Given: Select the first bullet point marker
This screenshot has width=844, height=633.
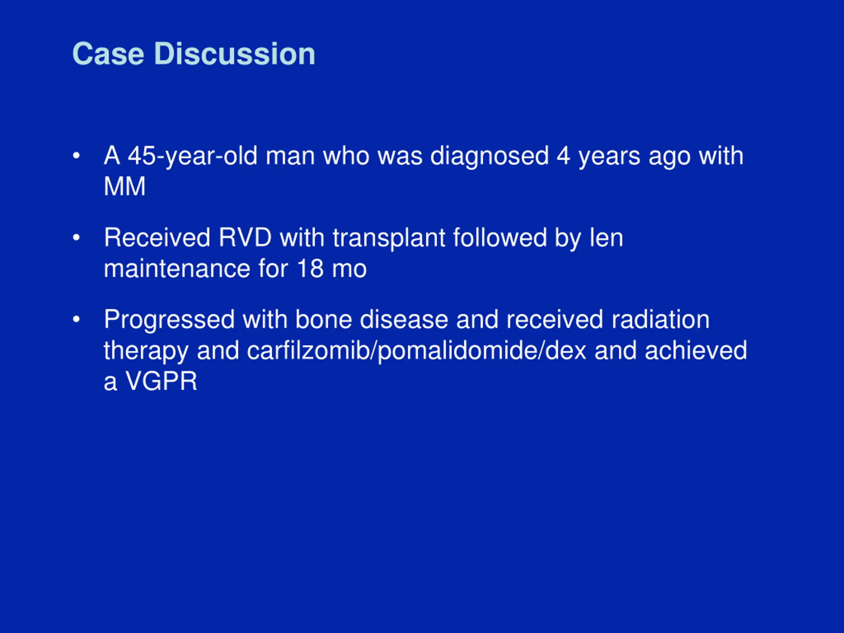Looking at the screenshot, I should tap(76, 156).
